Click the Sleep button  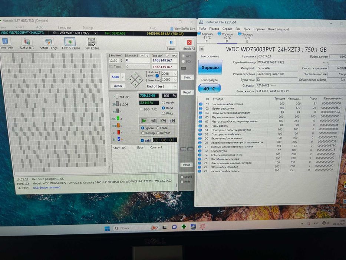click(x=187, y=77)
